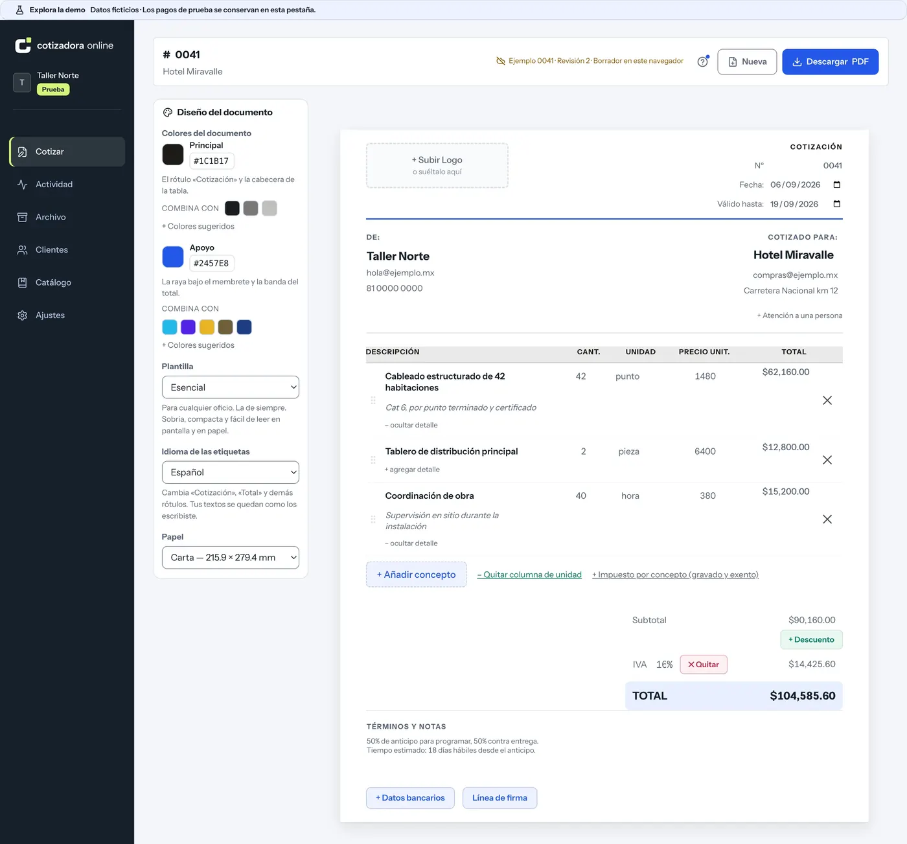Viewport: 907px width, 844px height.
Task: Open the Cotizar section
Action: click(x=67, y=152)
